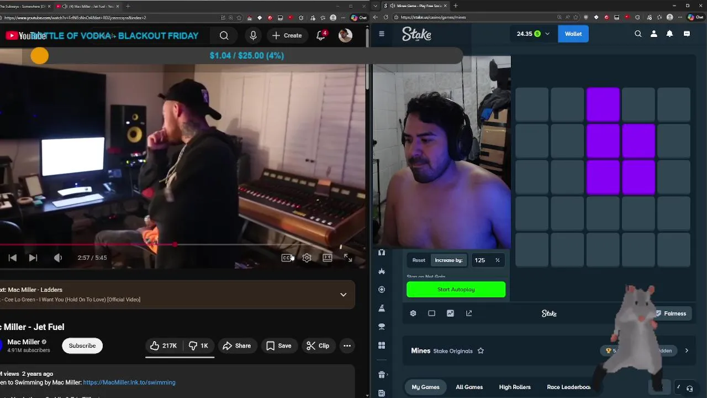
Task: Open the news page icon in Stake sidebar
Action: [381, 393]
